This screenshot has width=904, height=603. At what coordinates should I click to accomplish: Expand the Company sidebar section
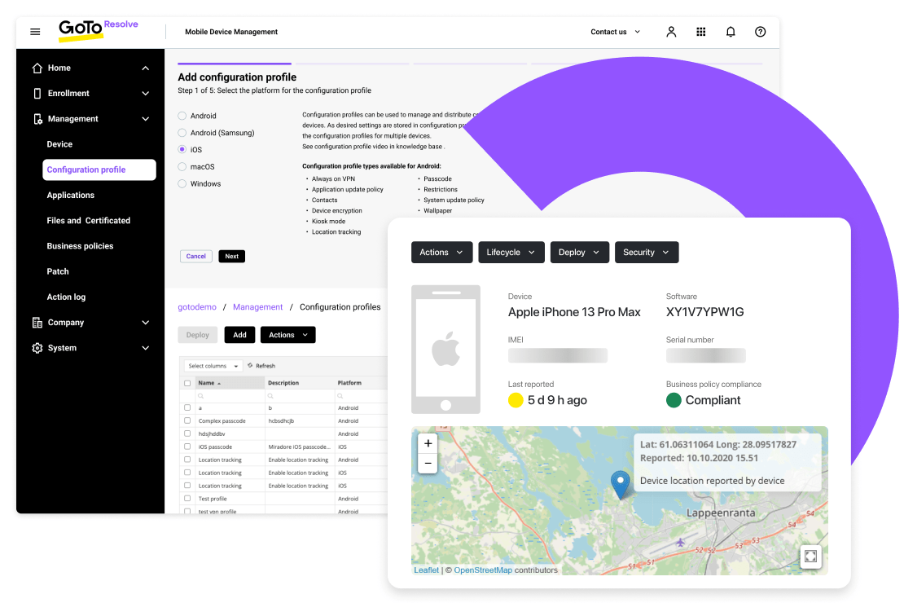pyautogui.click(x=90, y=322)
